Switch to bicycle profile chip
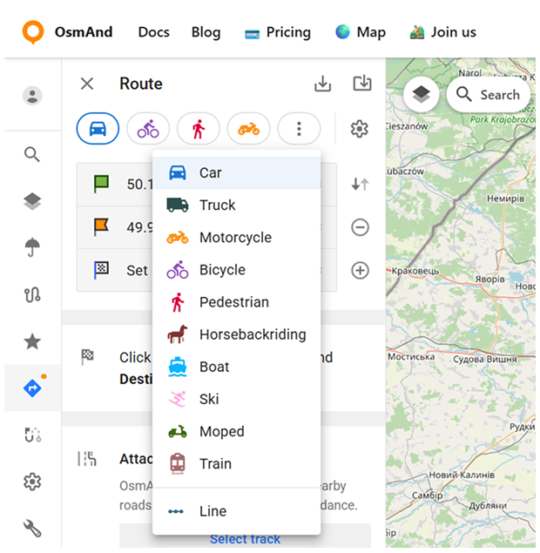The height and width of the screenshot is (553, 540). (148, 129)
